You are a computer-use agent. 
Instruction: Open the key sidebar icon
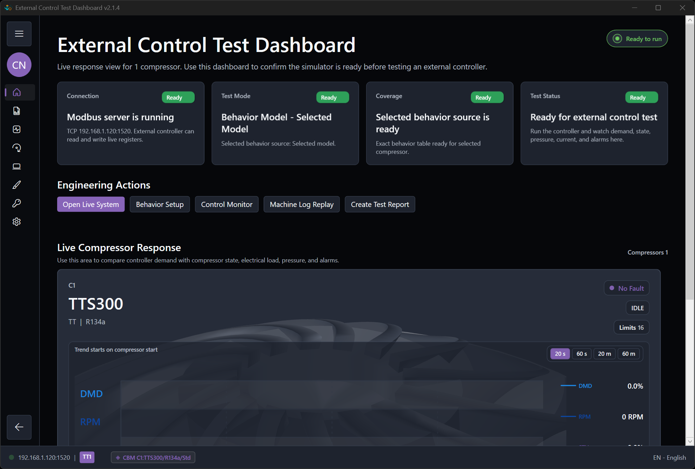pos(17,203)
